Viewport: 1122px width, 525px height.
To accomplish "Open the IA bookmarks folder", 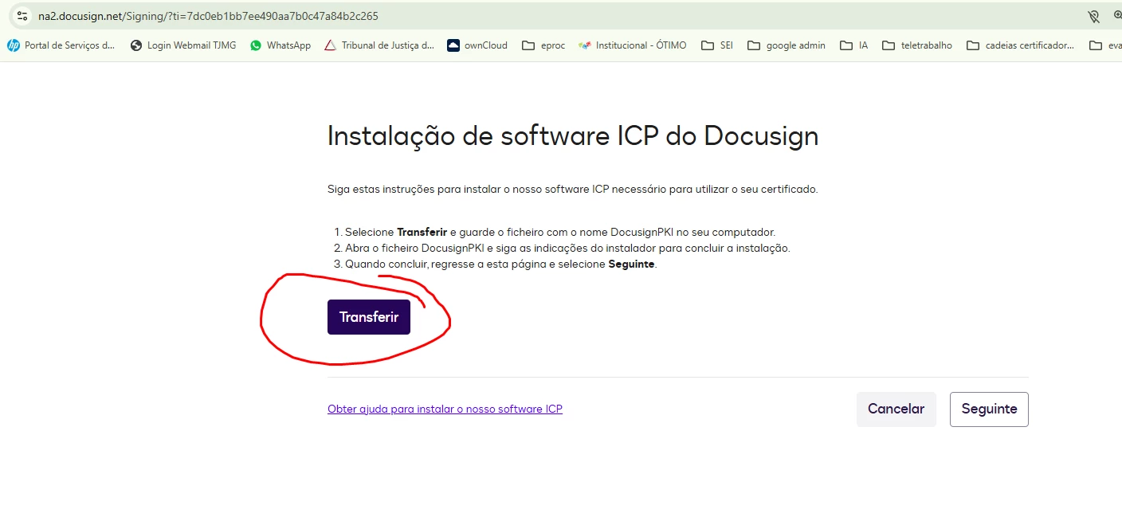I will (x=854, y=45).
